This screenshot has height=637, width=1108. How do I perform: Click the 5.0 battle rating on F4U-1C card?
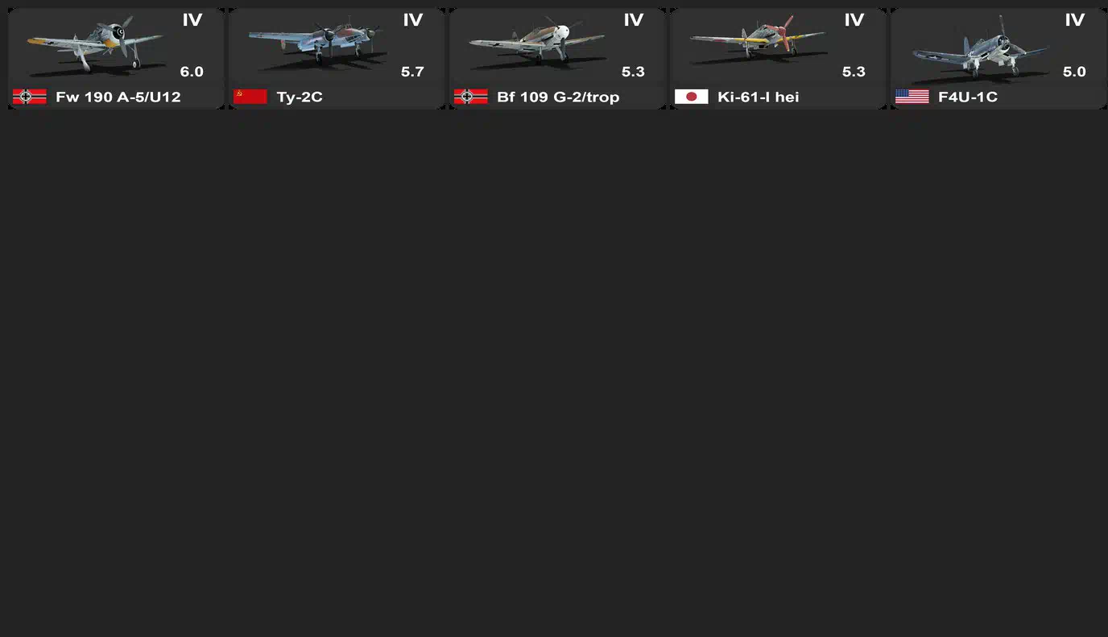(x=1074, y=72)
